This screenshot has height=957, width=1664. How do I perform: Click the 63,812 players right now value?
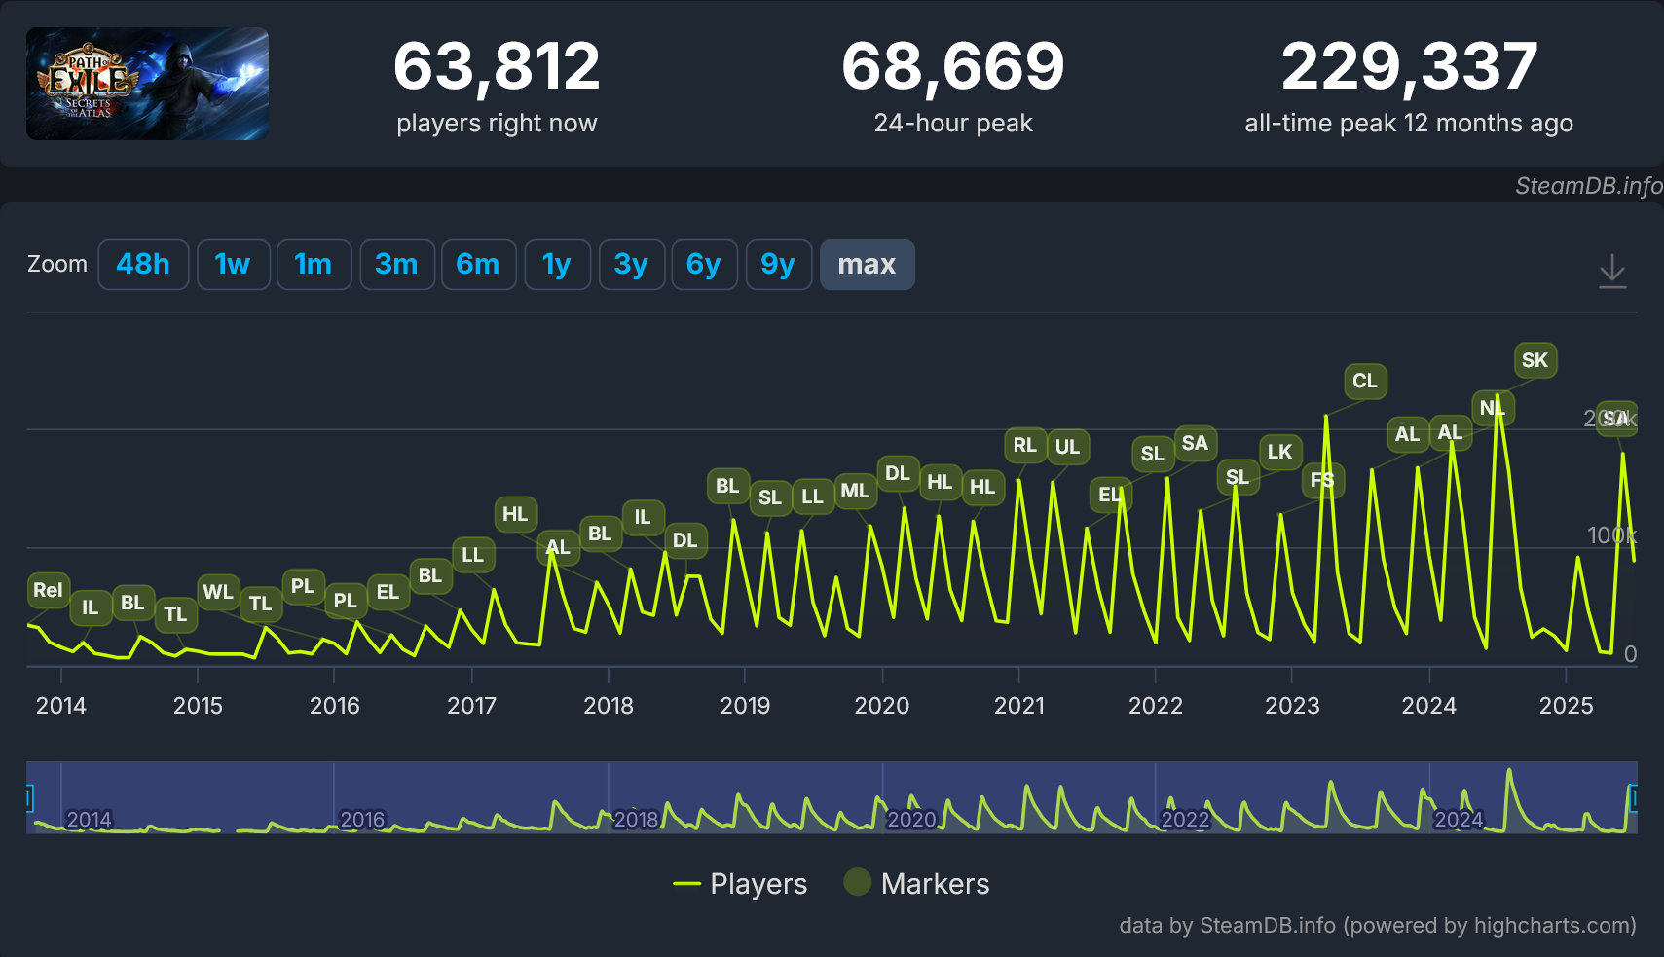[x=497, y=67]
